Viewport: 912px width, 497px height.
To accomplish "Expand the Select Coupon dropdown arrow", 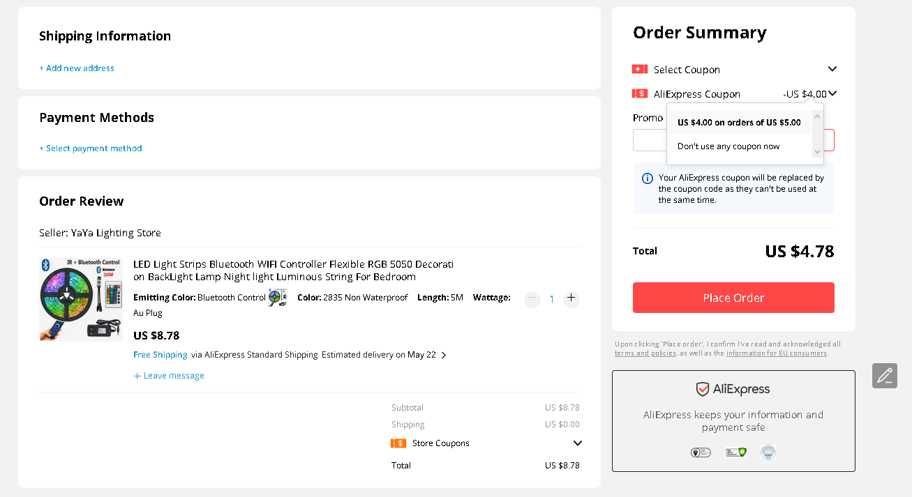I will point(832,69).
